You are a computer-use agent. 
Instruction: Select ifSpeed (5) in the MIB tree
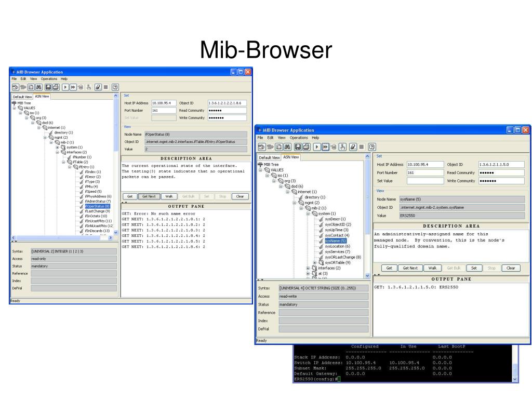(x=94, y=192)
